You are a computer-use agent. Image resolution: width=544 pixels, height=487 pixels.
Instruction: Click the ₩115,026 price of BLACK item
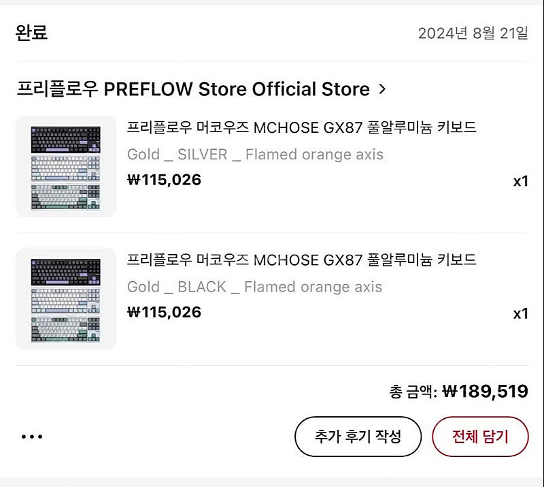[x=164, y=312]
